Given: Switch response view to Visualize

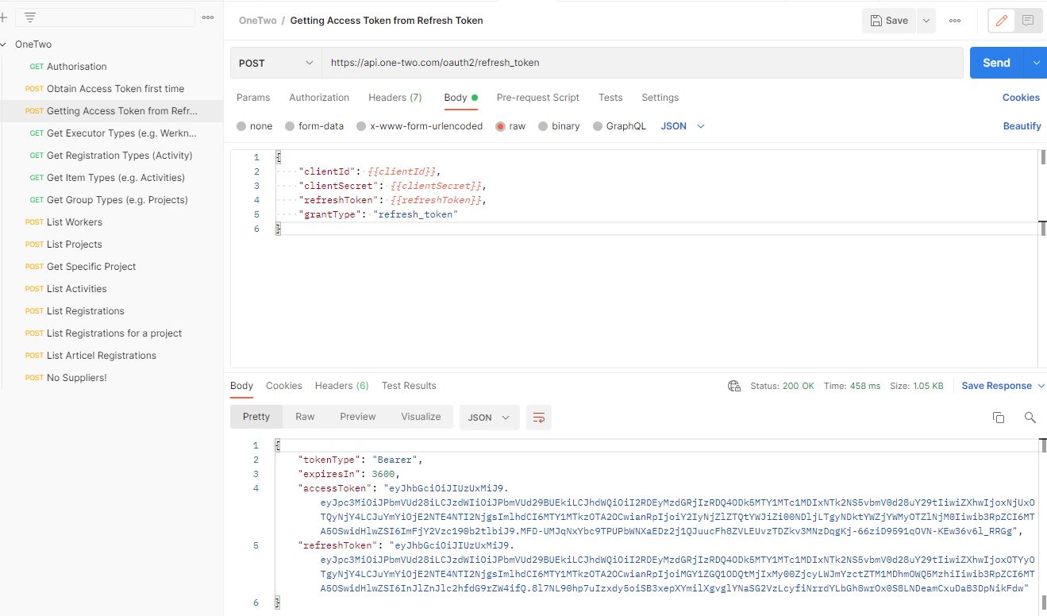Looking at the screenshot, I should point(421,417).
